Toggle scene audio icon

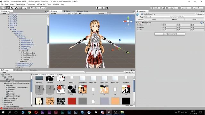click(76, 13)
